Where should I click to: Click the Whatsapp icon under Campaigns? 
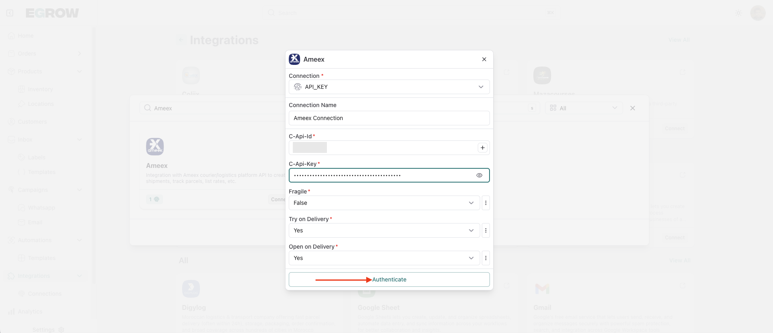point(21,208)
